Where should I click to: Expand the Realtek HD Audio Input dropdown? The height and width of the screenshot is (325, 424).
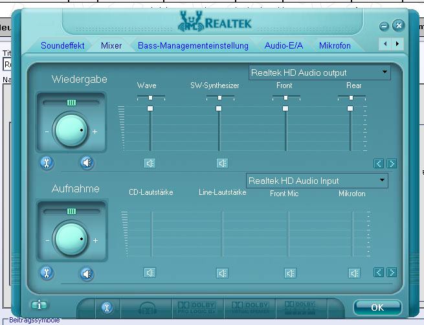(x=317, y=181)
